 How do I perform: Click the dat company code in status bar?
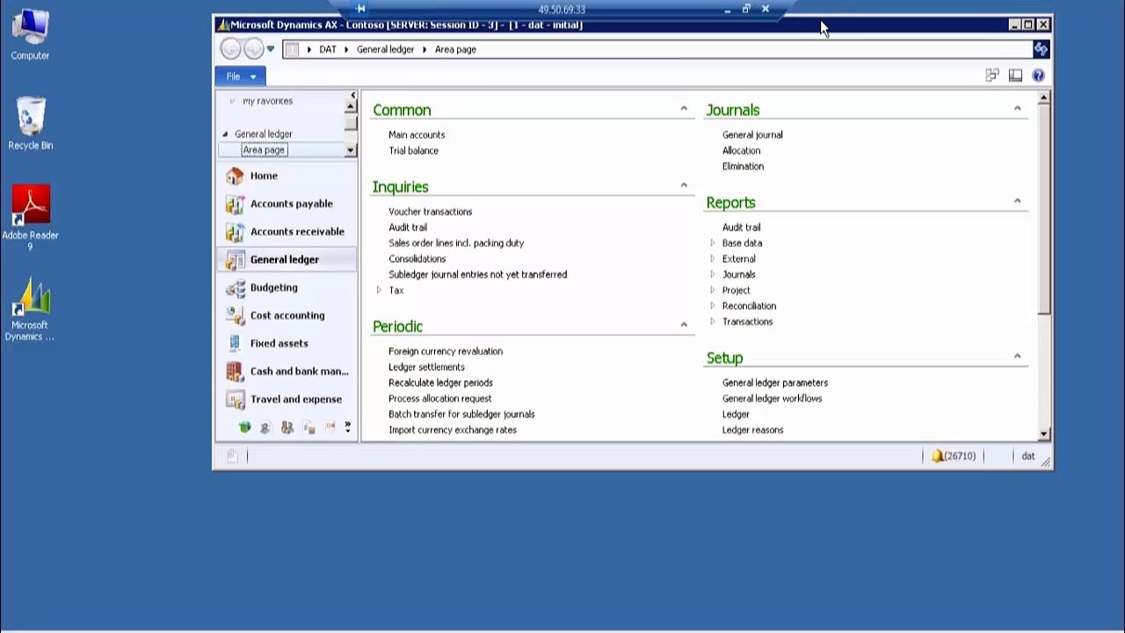(1028, 456)
